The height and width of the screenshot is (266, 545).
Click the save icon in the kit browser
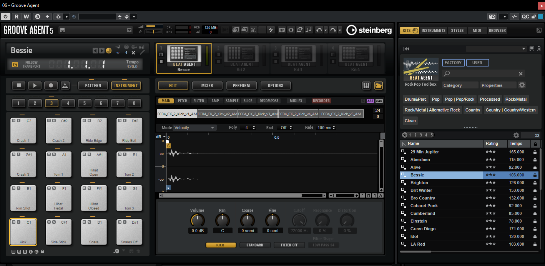pos(532,49)
